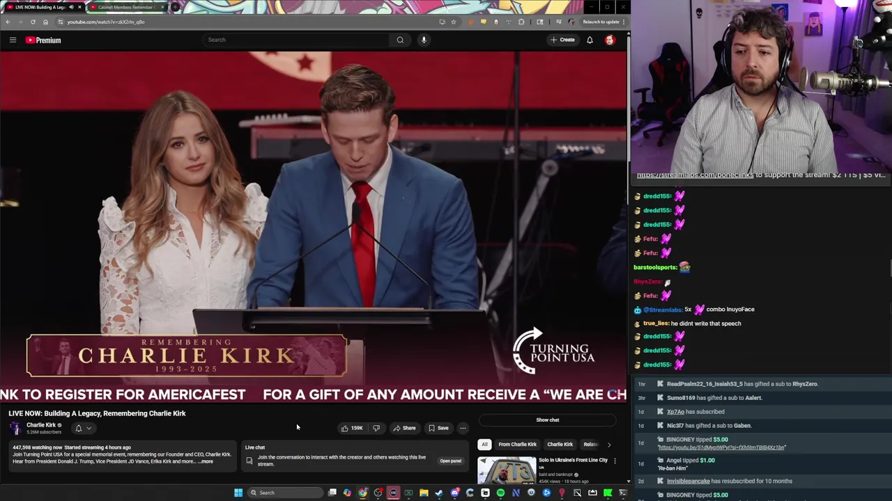The width and height of the screenshot is (892, 501).
Task: Open Charlie Kirk channel avatar
Action: pyautogui.click(x=15, y=428)
